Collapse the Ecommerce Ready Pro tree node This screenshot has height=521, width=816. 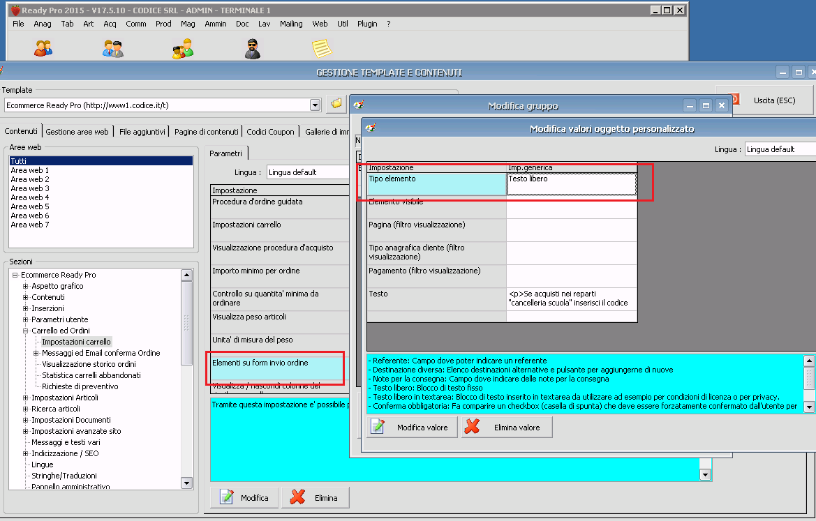pyautogui.click(x=15, y=275)
